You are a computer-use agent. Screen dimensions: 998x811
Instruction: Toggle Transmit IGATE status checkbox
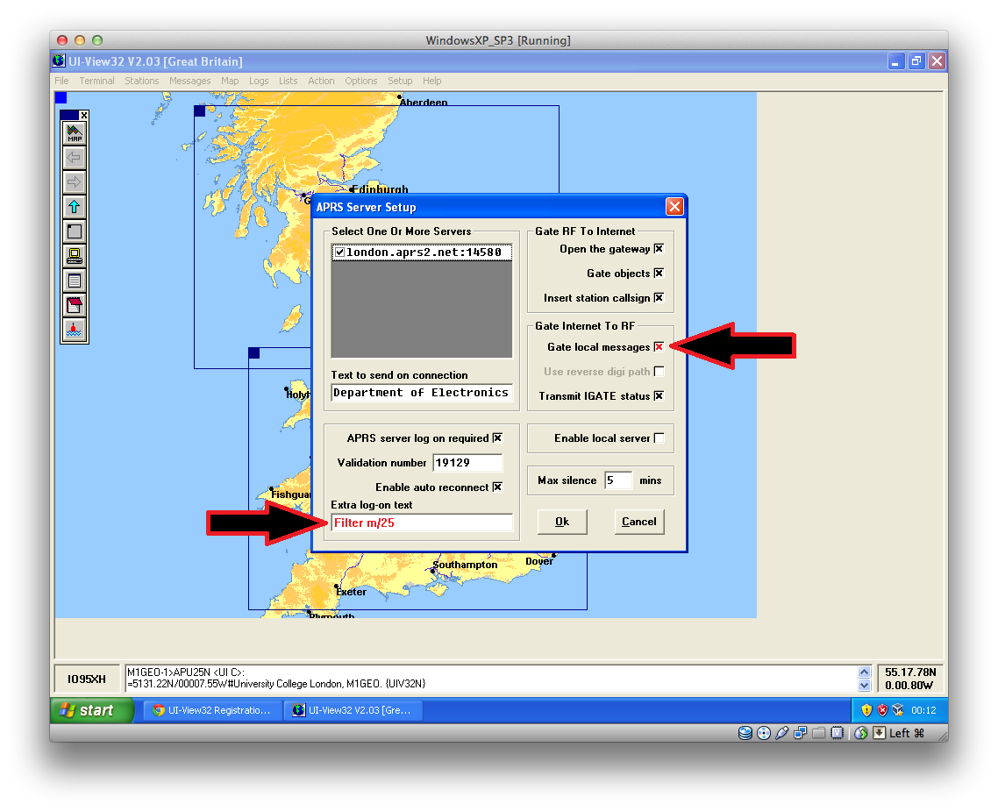[x=659, y=395]
